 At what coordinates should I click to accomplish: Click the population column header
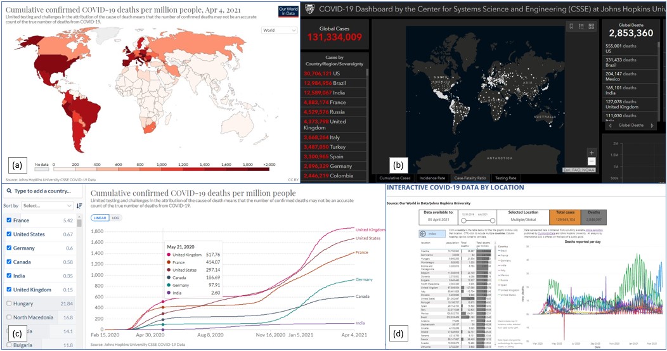453,243
